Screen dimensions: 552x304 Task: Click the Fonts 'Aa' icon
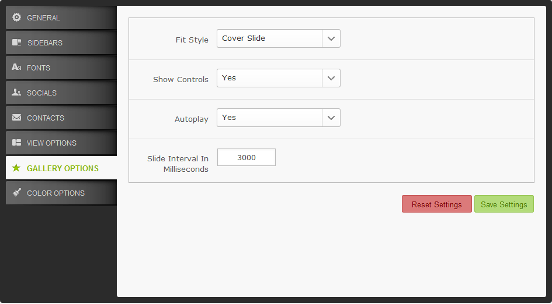16,67
